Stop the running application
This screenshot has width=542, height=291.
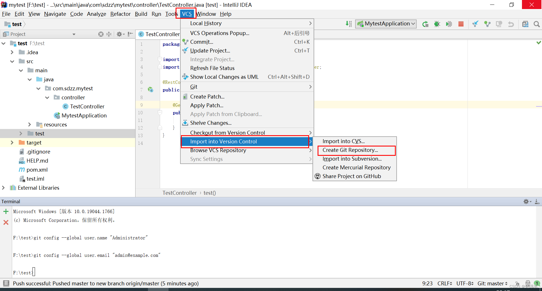pos(461,24)
